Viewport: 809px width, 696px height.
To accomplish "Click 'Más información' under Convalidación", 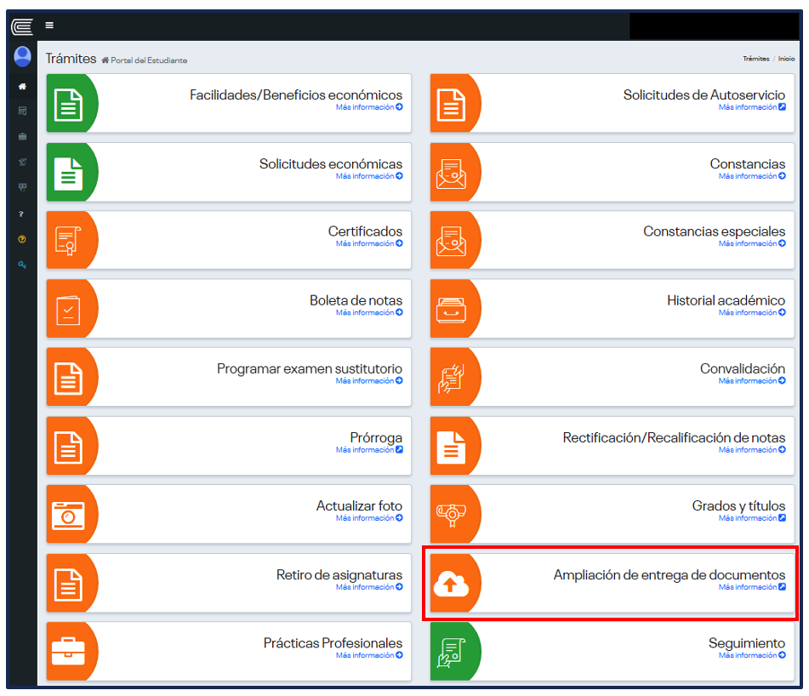I will coord(752,381).
